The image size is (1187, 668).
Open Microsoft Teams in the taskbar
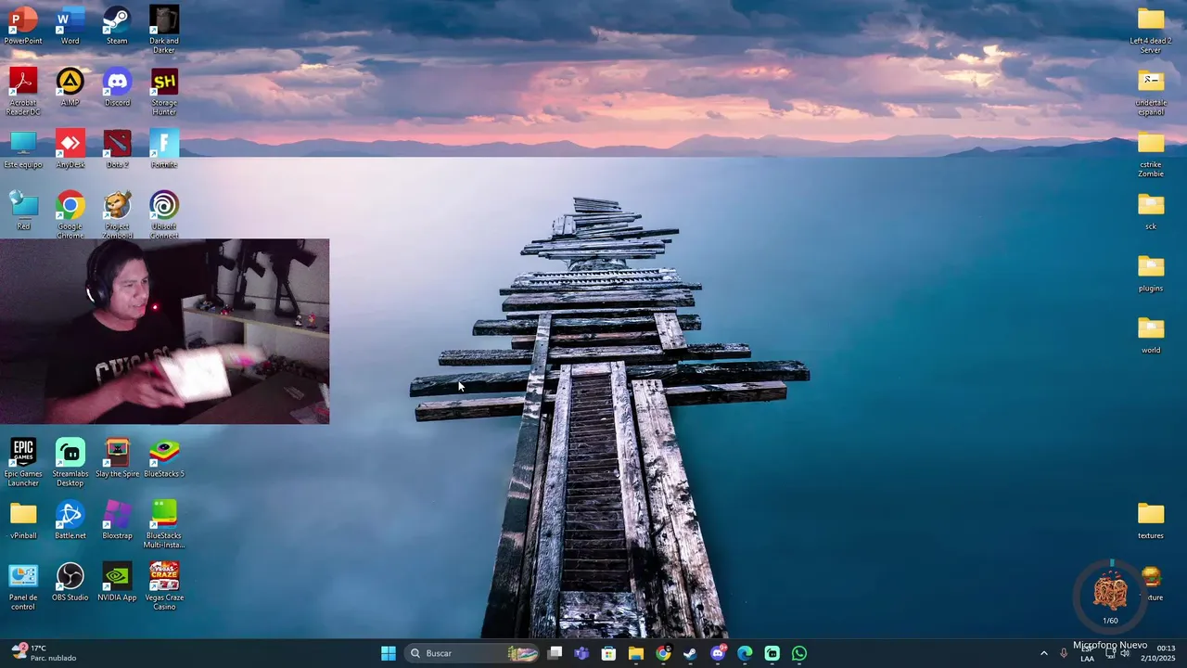pyautogui.click(x=581, y=653)
